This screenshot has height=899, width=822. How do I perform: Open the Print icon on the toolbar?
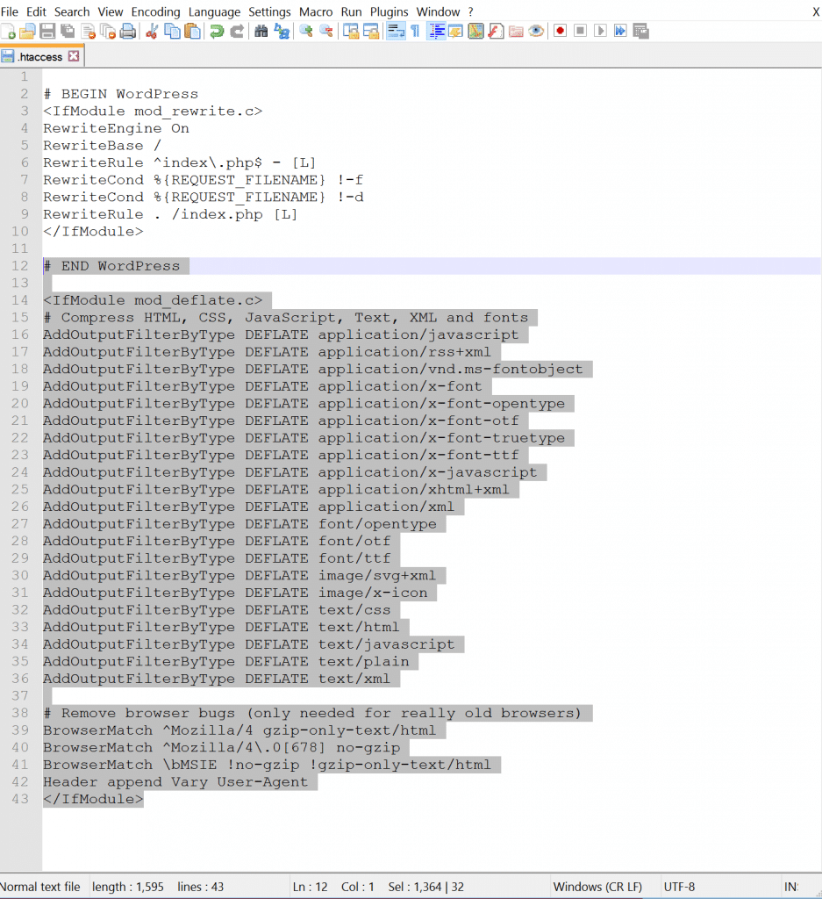(x=127, y=31)
